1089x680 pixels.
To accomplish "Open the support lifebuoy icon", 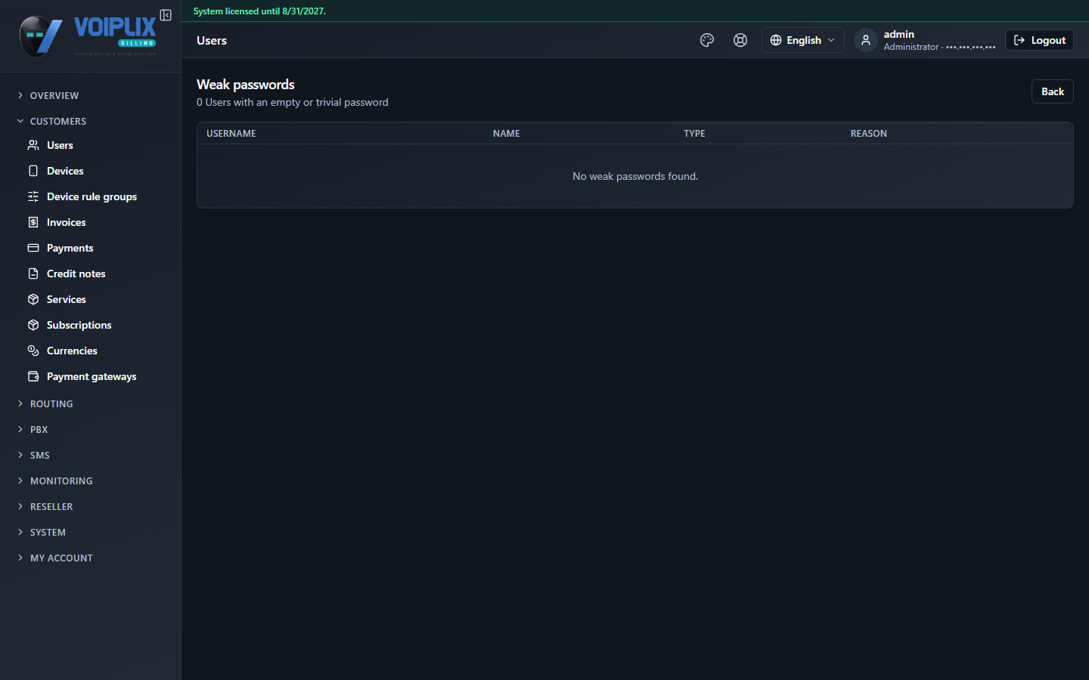I will pos(740,40).
